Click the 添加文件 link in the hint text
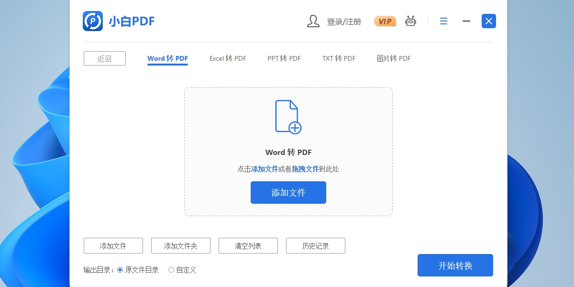 (x=265, y=169)
